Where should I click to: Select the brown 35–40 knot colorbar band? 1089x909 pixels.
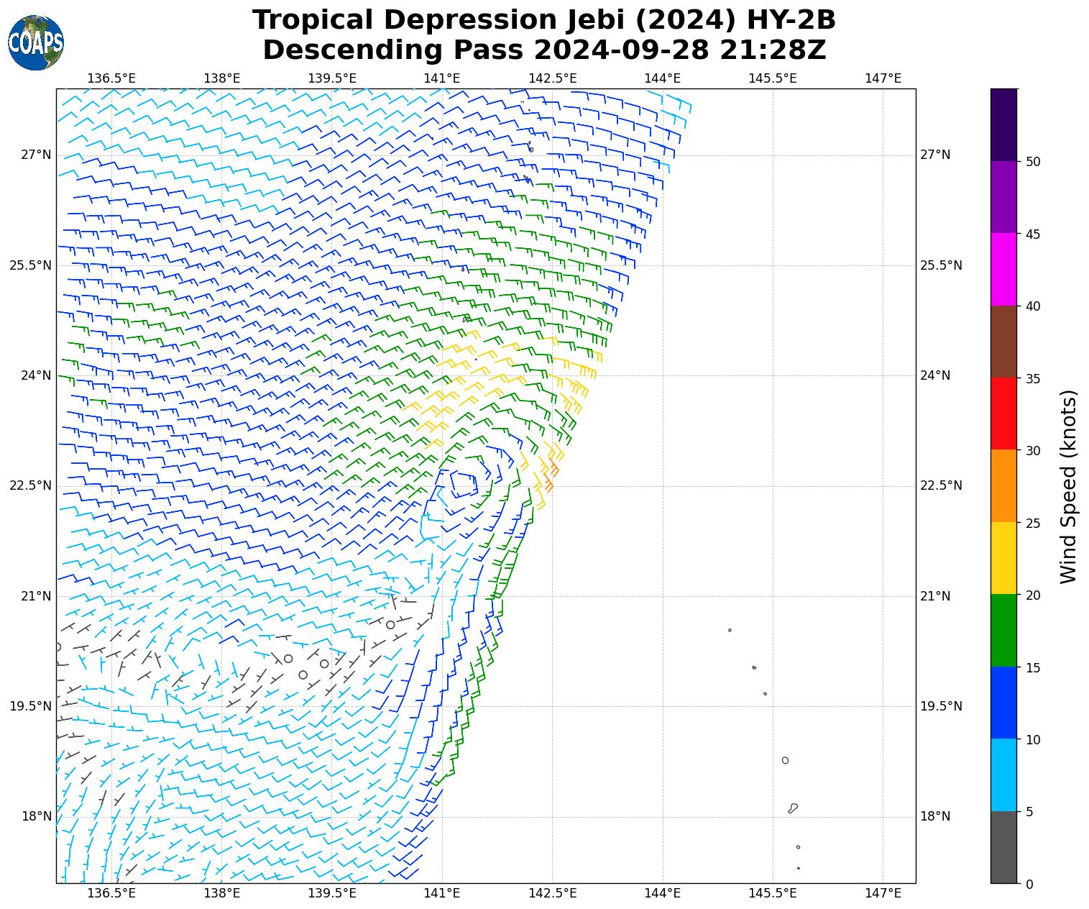1003,342
